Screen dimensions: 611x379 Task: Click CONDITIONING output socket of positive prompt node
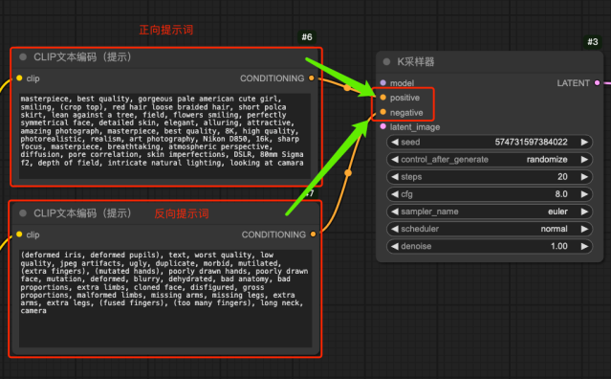click(x=312, y=78)
